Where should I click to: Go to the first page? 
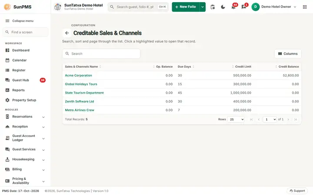(251, 120)
